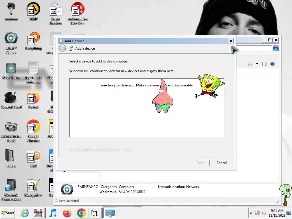Click the Network window search field
Viewport: 292px width, 219px height.
click(254, 48)
